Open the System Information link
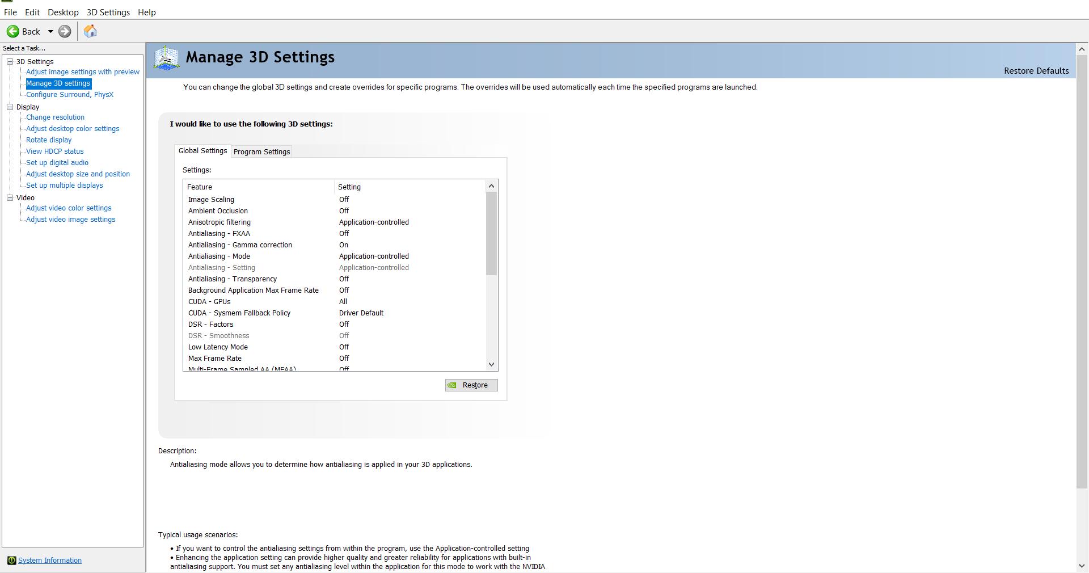The width and height of the screenshot is (1089, 573). 50,561
